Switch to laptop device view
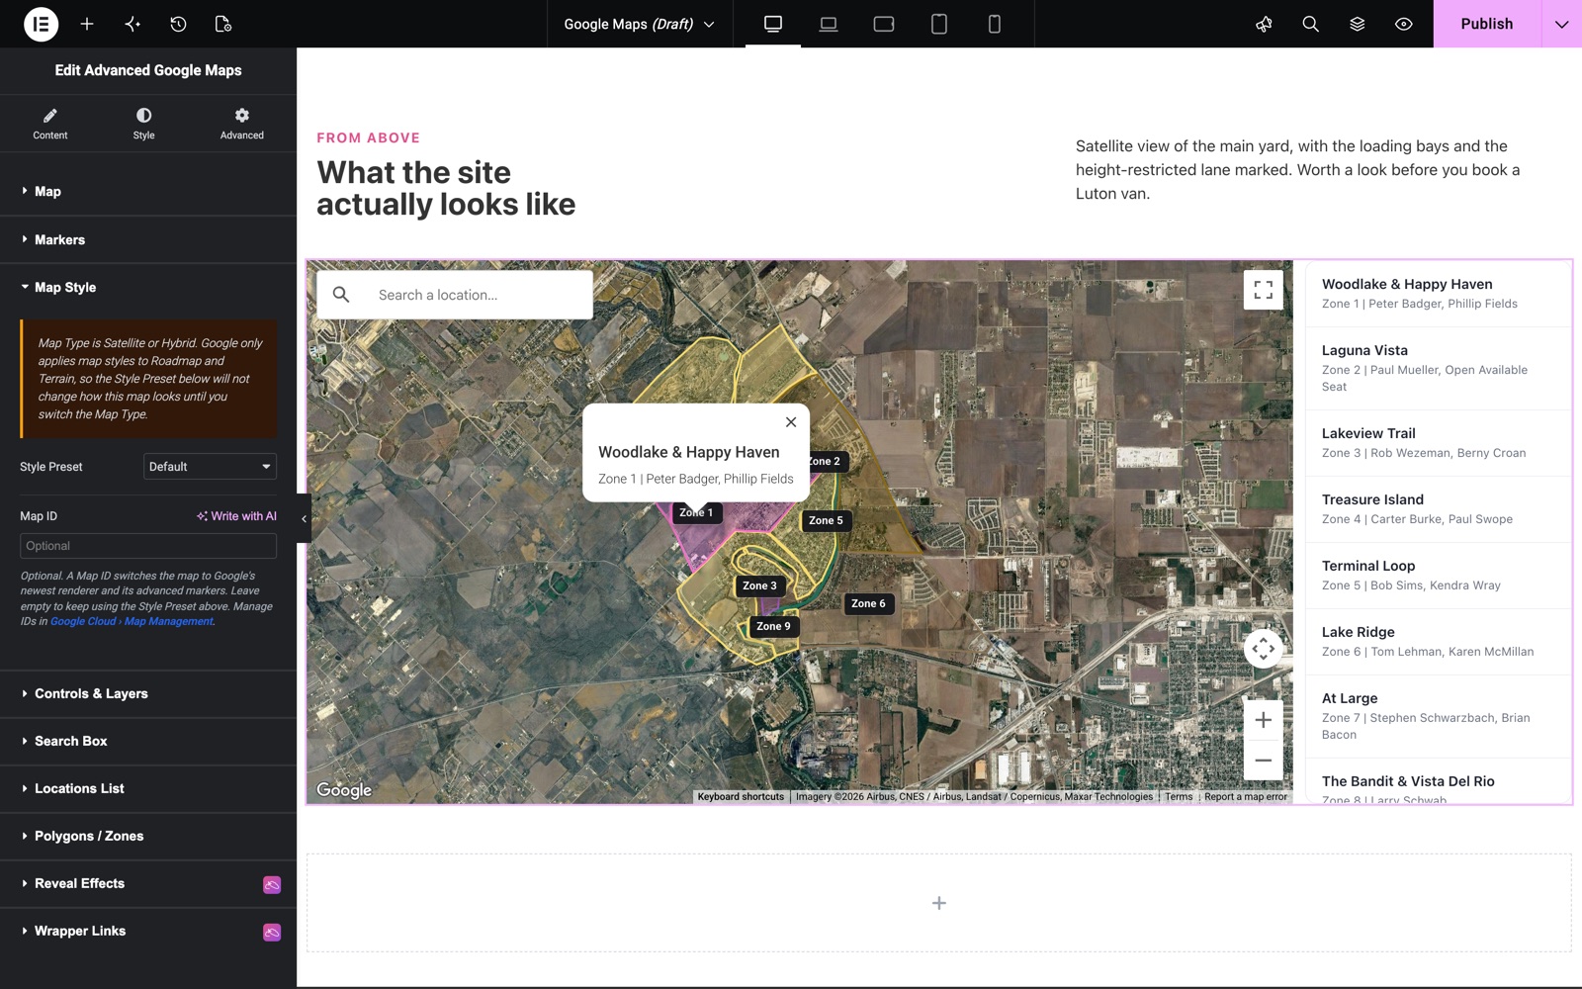 pos(829,24)
